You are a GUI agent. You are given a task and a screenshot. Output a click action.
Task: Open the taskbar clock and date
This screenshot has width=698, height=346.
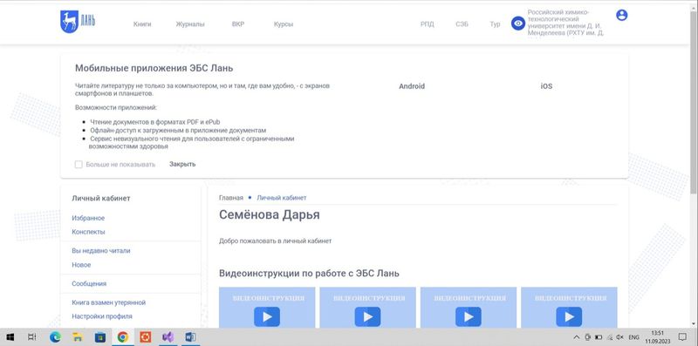coord(658,337)
